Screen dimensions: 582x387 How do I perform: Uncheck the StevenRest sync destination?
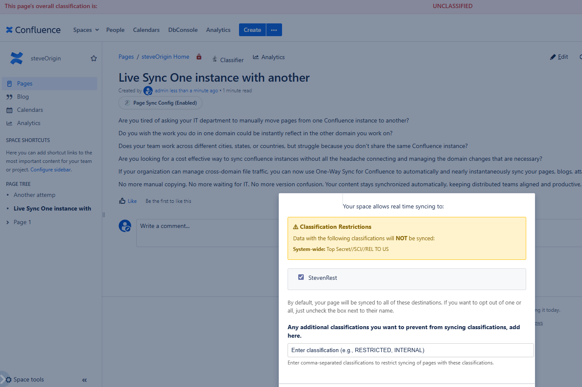click(301, 276)
